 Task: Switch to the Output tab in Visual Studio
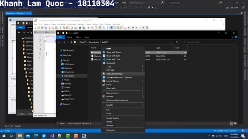[17, 126]
